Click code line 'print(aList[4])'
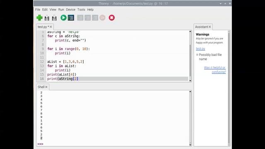Image resolution: width=265 pixels, height=149 pixels. pyautogui.click(x=62, y=74)
